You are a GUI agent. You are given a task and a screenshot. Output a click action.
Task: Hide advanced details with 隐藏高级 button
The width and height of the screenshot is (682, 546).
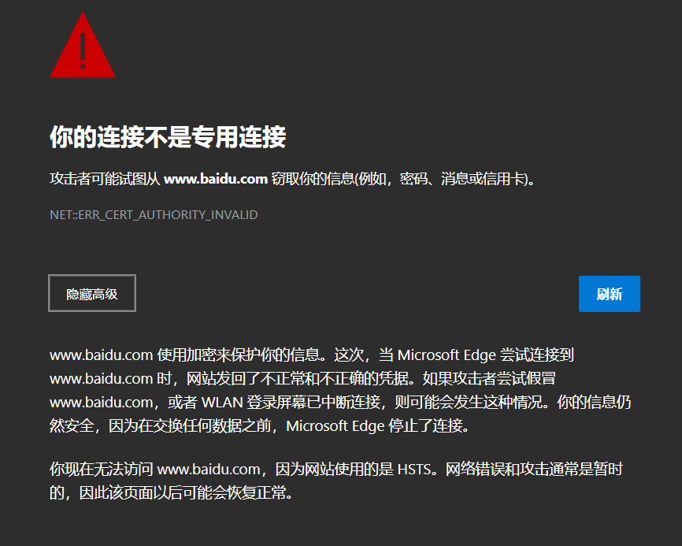[92, 293]
